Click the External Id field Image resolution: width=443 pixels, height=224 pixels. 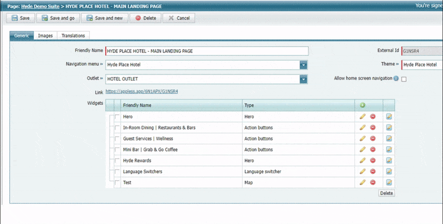pos(422,51)
